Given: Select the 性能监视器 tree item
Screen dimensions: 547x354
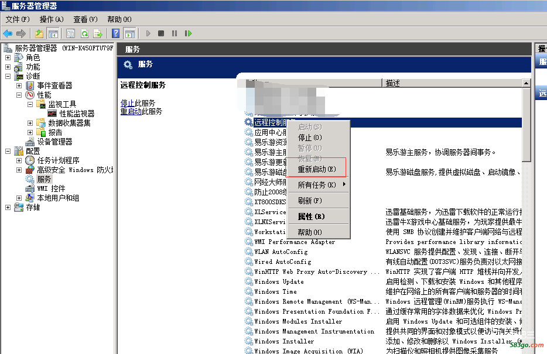Looking at the screenshot, I should coord(77,114).
